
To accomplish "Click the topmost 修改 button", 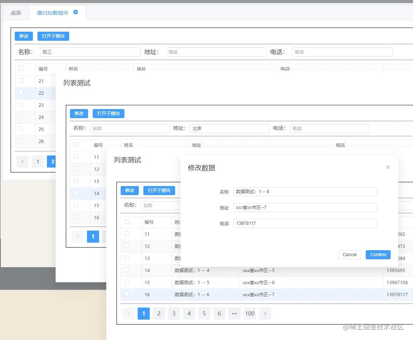I will pos(23,36).
